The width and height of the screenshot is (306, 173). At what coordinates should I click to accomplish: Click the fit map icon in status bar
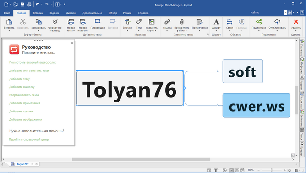pyautogui.click(x=289, y=170)
